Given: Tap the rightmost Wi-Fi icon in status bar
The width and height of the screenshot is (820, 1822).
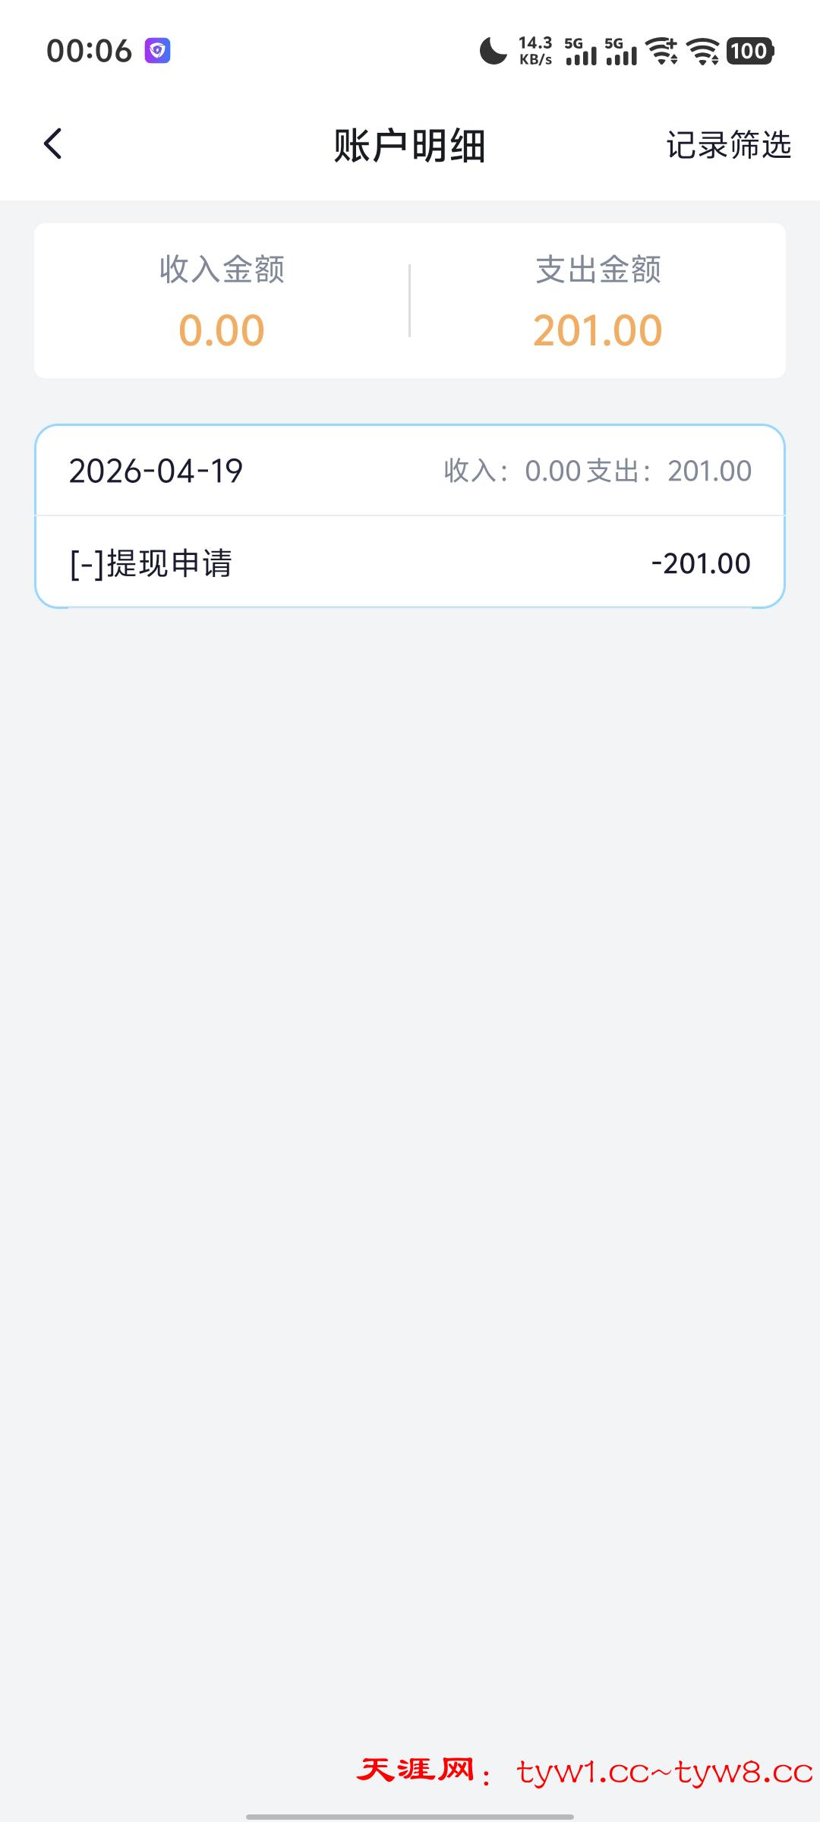Looking at the screenshot, I should click(703, 51).
